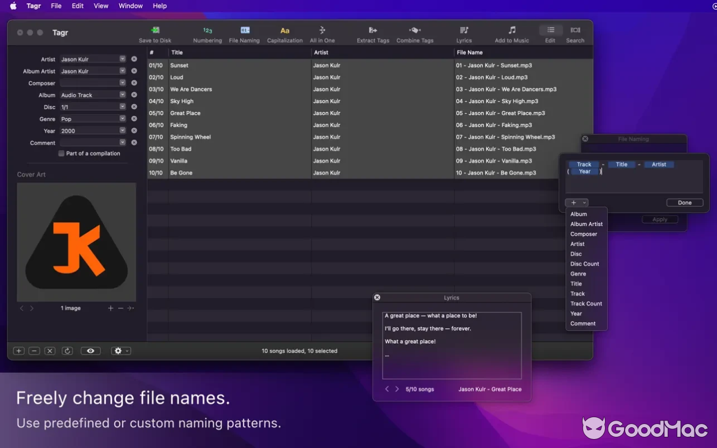
Task: Click the Add to Music icon
Action: click(x=511, y=30)
